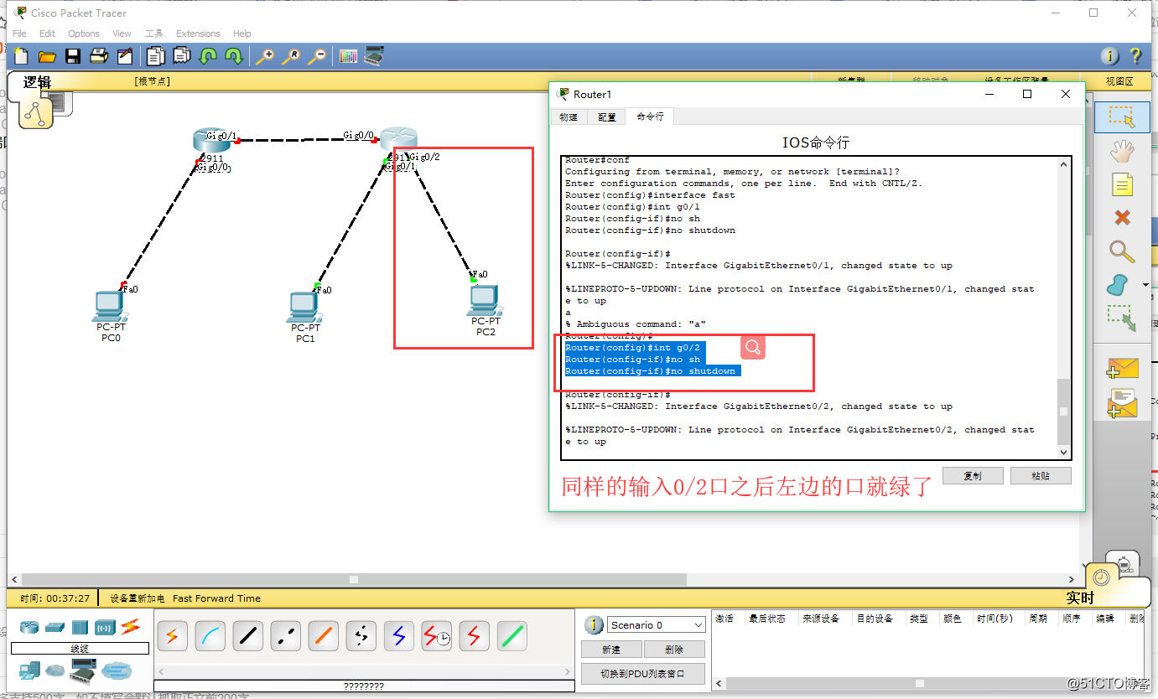Pick the Draw Polygon shape tool

tap(1118, 285)
